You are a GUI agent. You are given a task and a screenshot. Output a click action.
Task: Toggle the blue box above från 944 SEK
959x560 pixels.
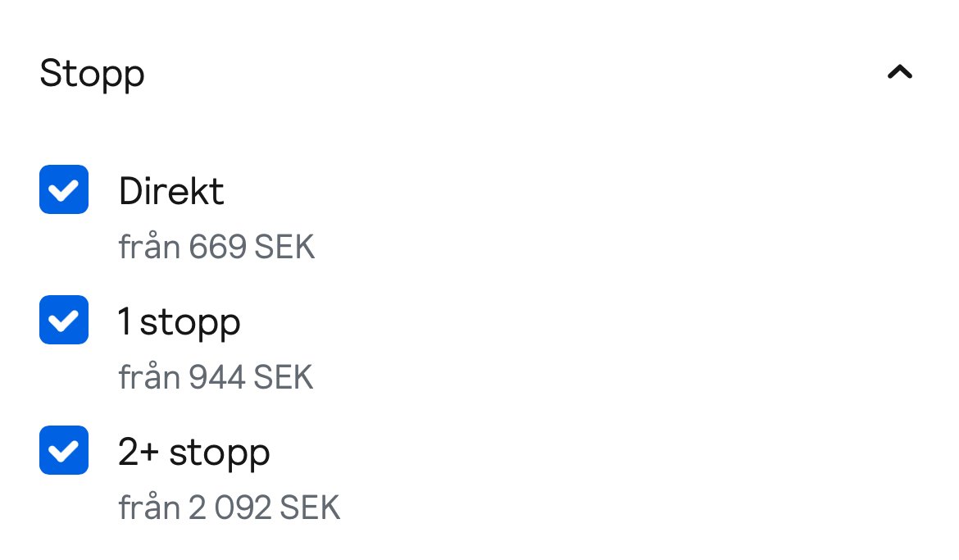pyautogui.click(x=64, y=320)
